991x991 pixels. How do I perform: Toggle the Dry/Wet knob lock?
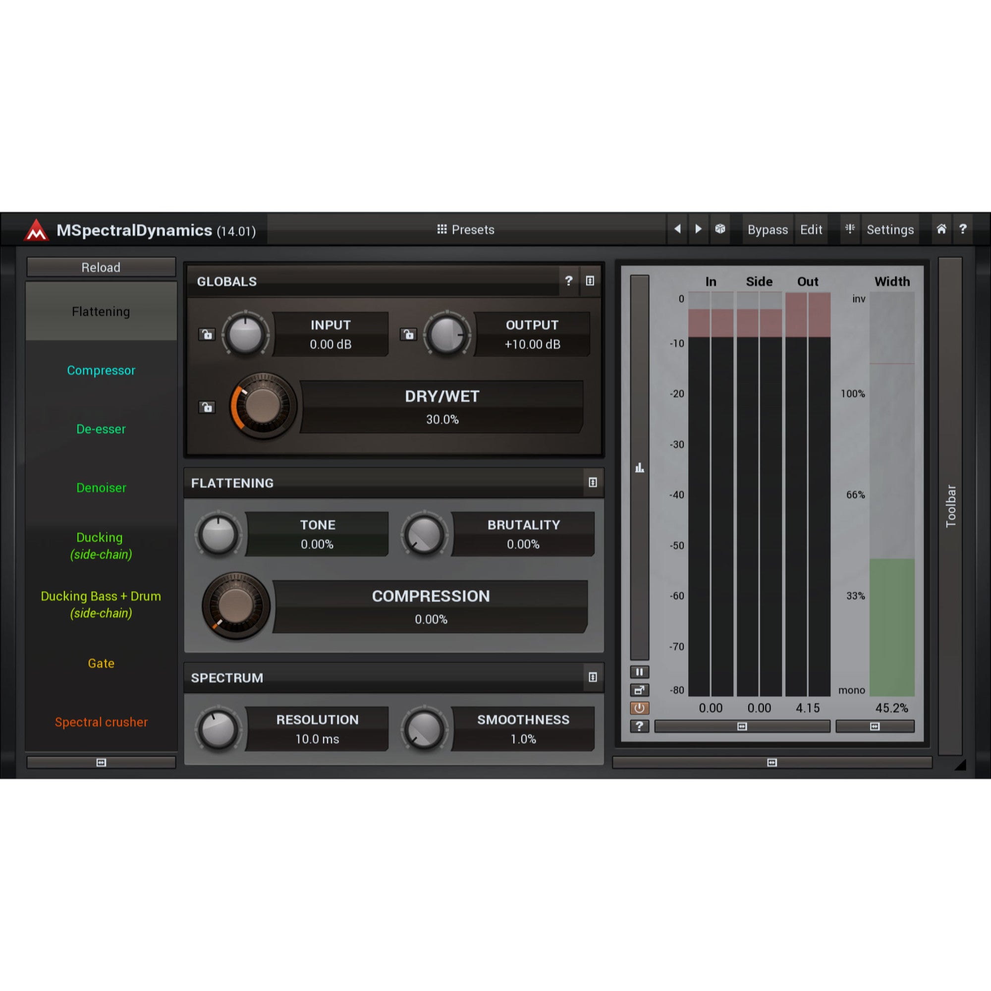click(x=207, y=407)
